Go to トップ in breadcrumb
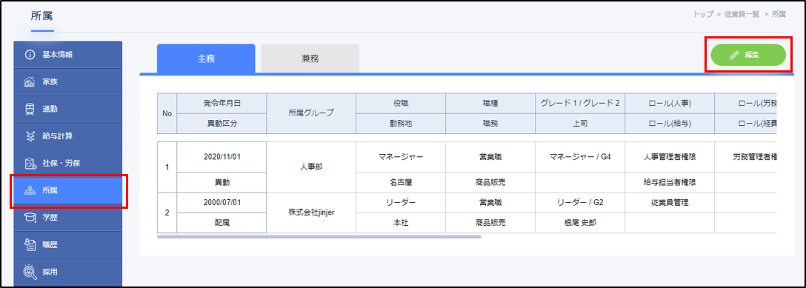The width and height of the screenshot is (806, 288). 703,14
